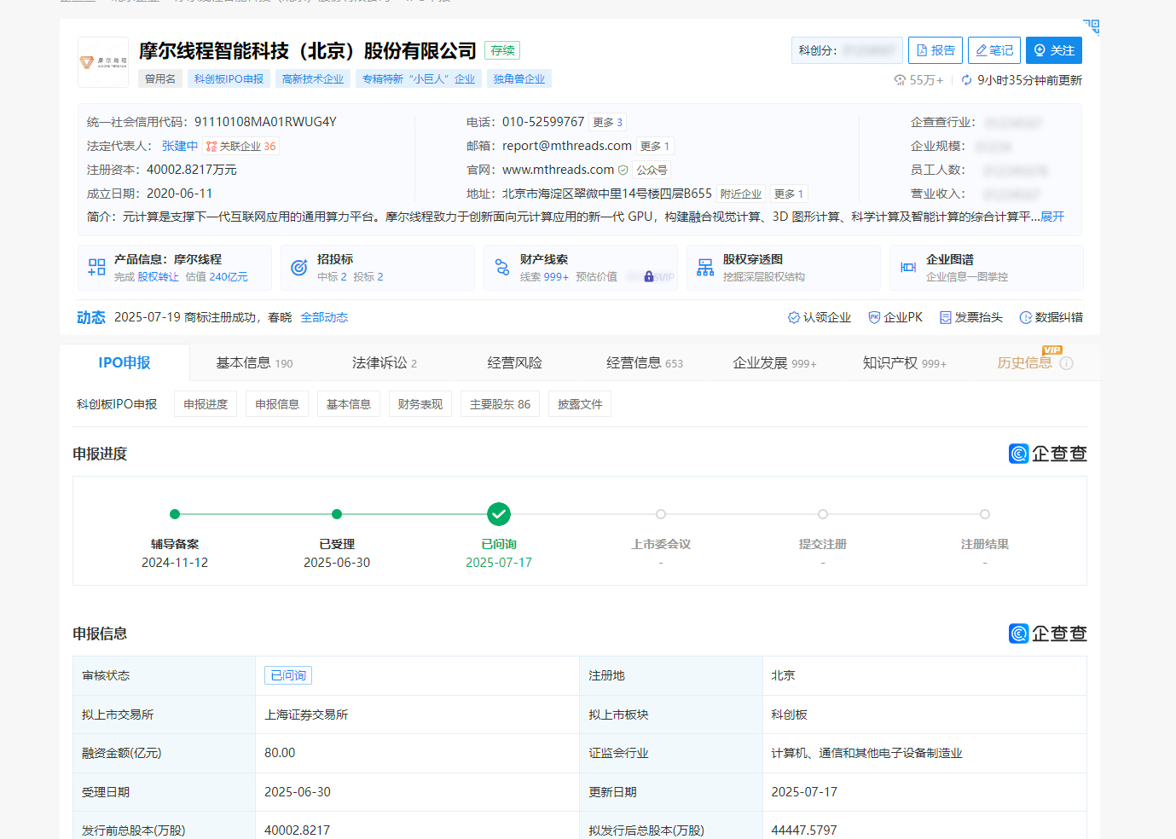This screenshot has width=1176, height=839.
Task: Click the 附近企业 nearby companies button
Action: click(x=740, y=194)
